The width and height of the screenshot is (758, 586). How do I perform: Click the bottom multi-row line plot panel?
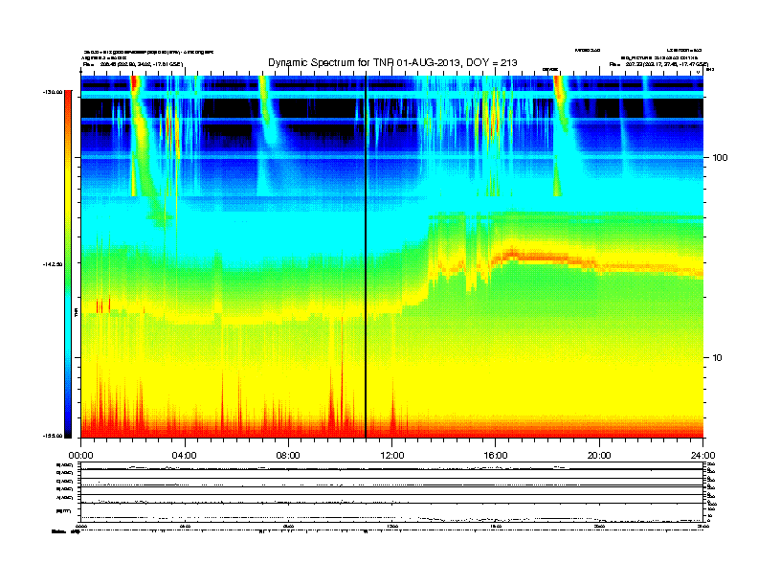pyautogui.click(x=392, y=492)
